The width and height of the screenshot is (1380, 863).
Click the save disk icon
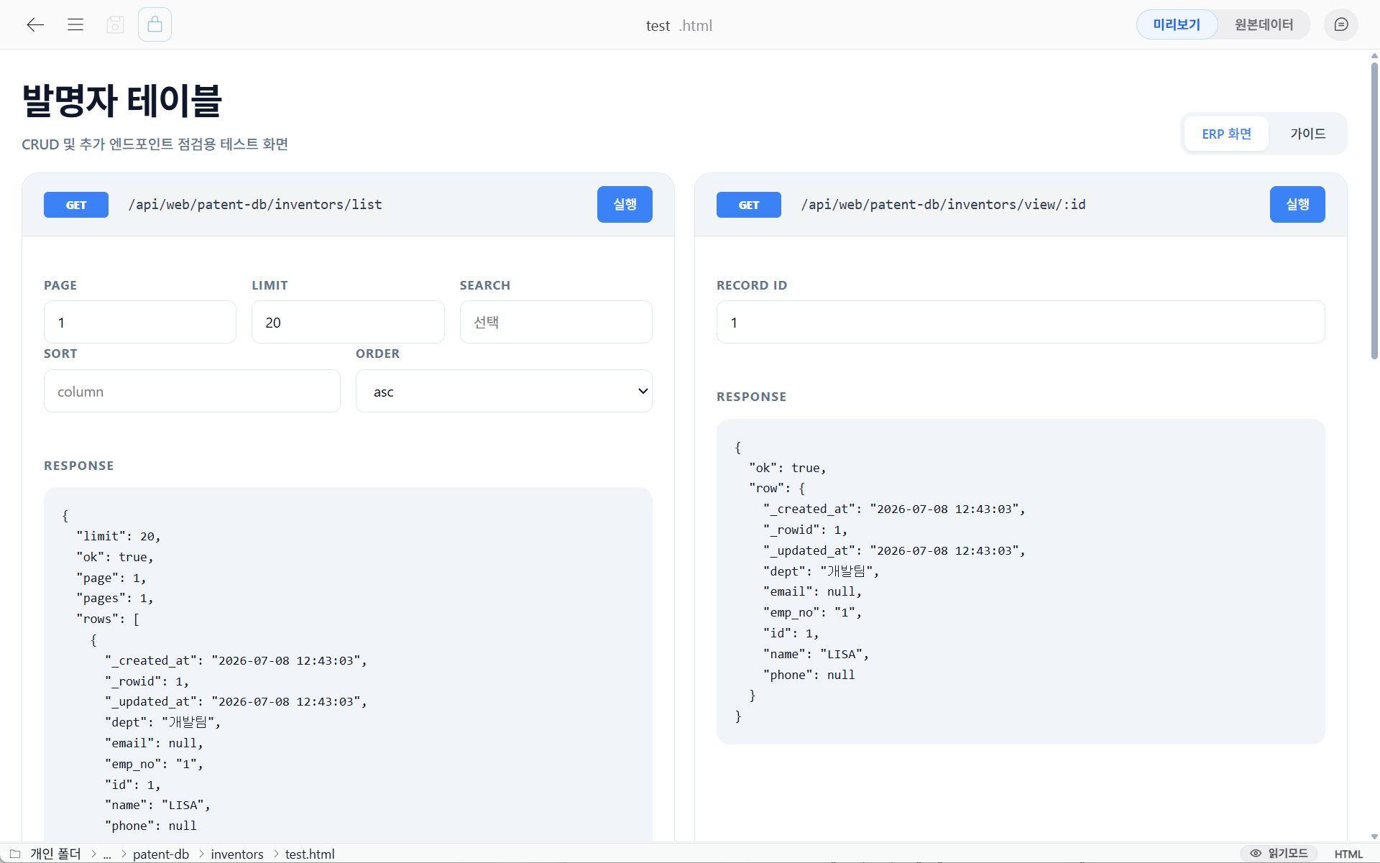pyautogui.click(x=115, y=25)
